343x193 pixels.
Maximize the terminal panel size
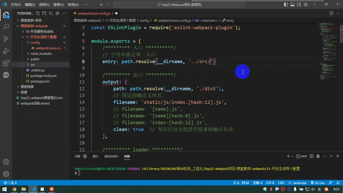point(331,156)
